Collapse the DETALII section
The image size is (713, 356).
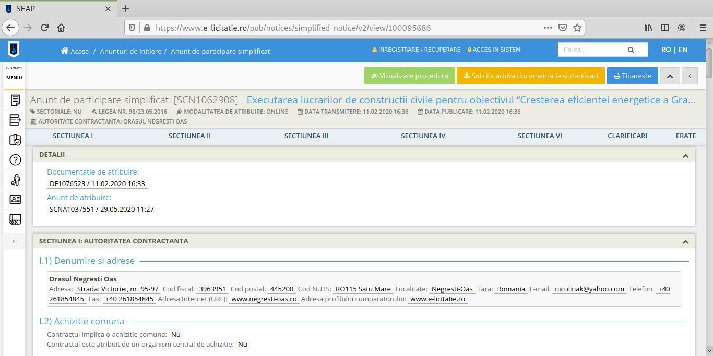[685, 155]
